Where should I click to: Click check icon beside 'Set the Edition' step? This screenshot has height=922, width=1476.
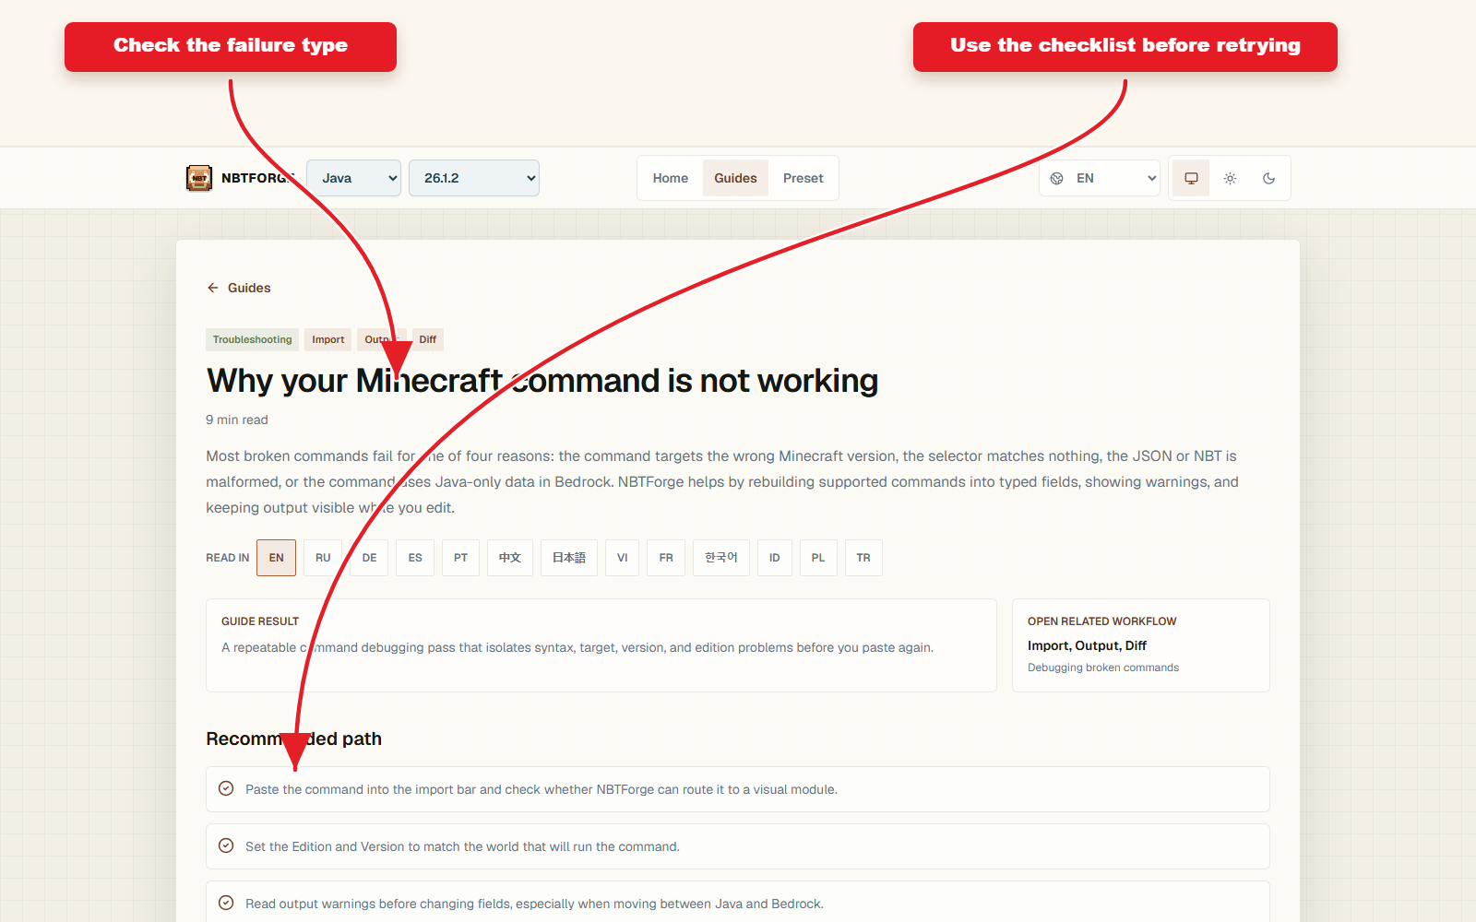click(226, 845)
